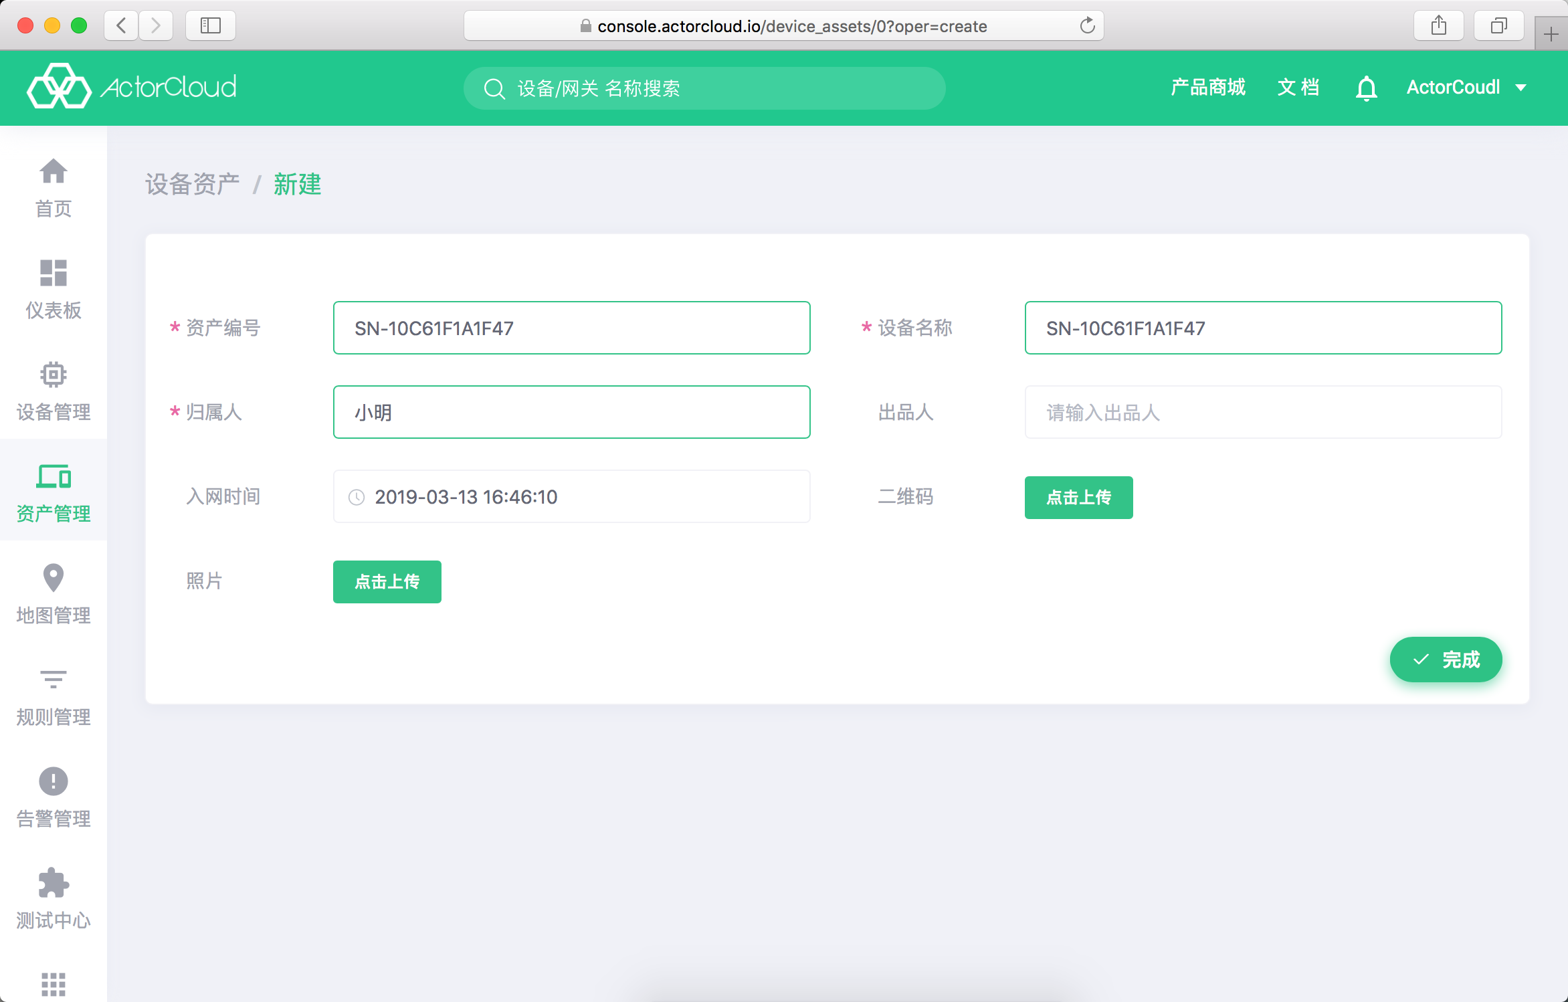The height and width of the screenshot is (1002, 1568).
Task: Open the 告警管理 alert icon
Action: tap(54, 781)
